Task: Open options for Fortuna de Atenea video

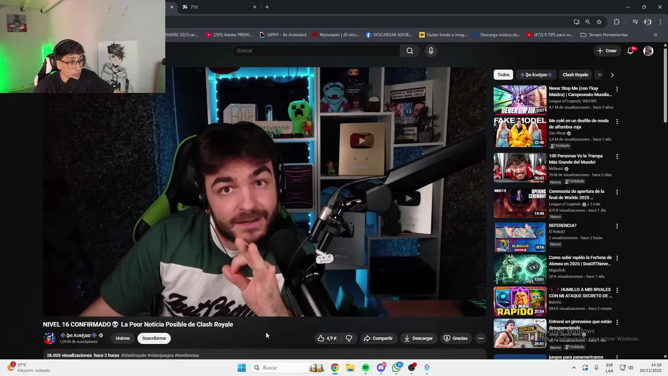Action: pyautogui.click(x=617, y=258)
